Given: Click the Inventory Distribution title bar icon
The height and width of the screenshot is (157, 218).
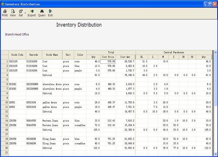Looking at the screenshot, I should tap(3, 4).
